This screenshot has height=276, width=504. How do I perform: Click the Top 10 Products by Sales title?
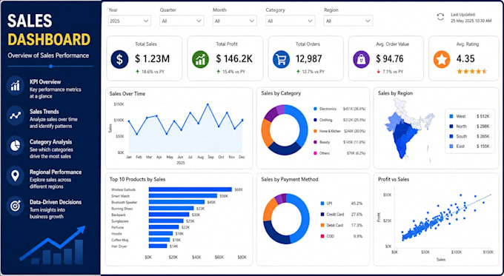(x=138, y=179)
